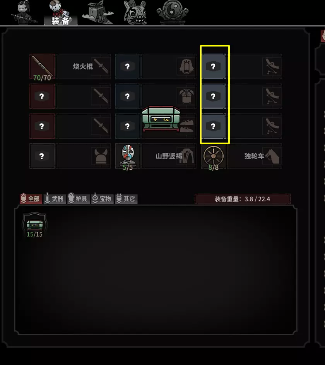Filter inventory by 其它 others
The image size is (325, 365).
click(127, 199)
